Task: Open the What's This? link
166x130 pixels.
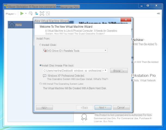Action: 101,79
